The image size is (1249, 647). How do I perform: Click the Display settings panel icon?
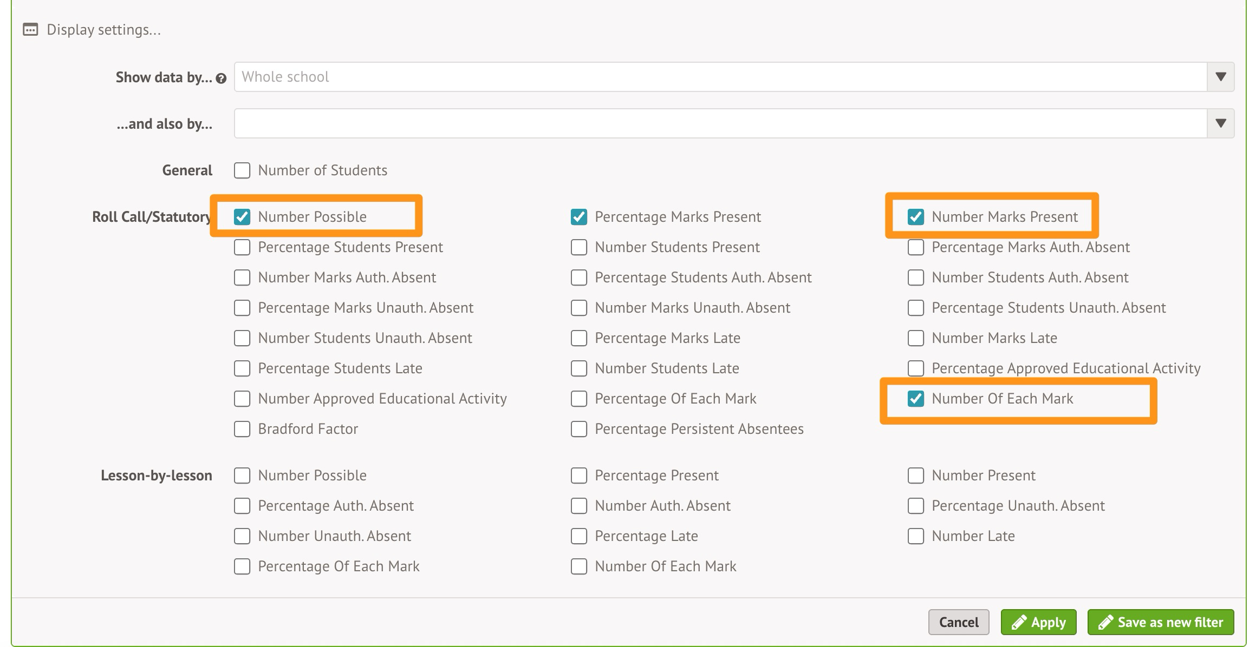(x=30, y=30)
